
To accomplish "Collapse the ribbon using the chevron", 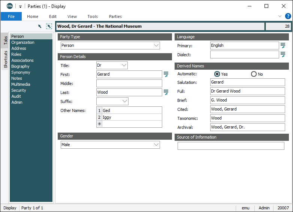I will click(x=280, y=16).
